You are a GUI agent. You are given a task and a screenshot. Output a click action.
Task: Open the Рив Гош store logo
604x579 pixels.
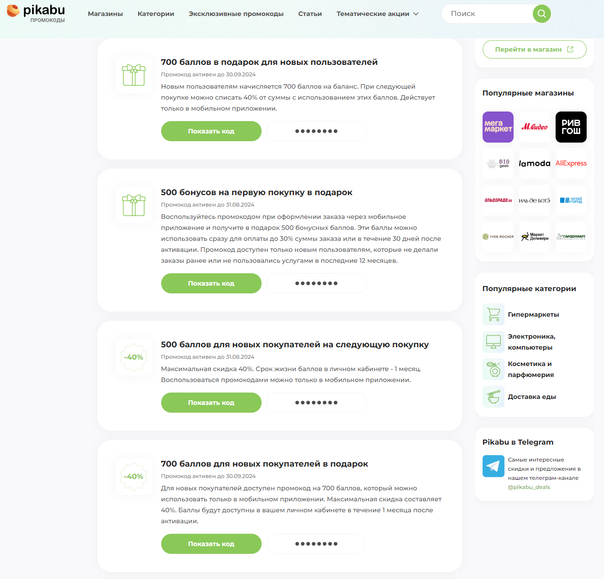coord(571,127)
